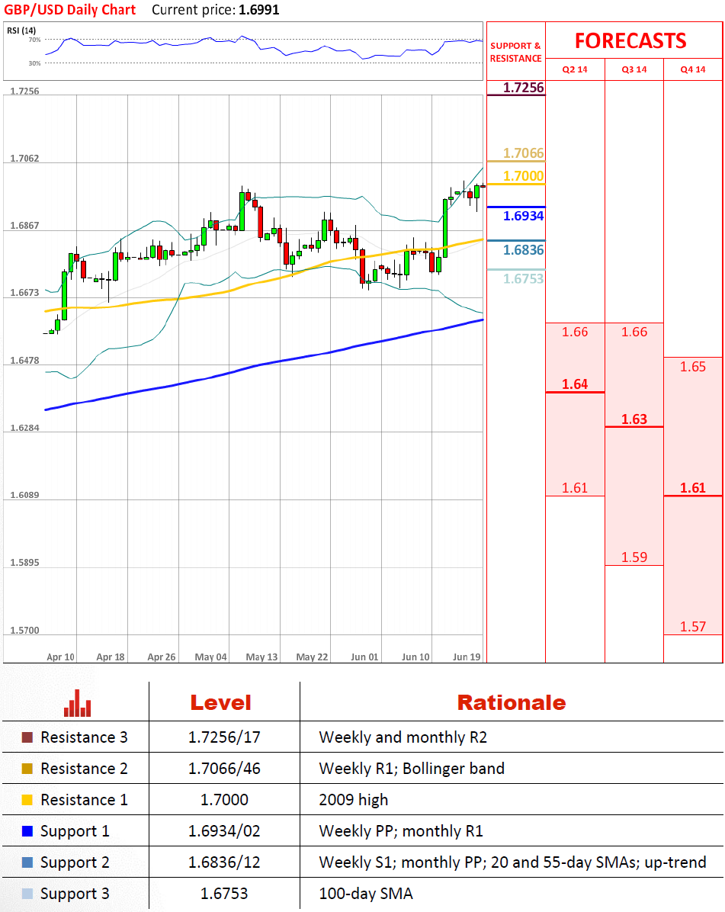Click the Q4 14 lower forecast 1.57
The height and width of the screenshot is (912, 725).
[x=693, y=627]
